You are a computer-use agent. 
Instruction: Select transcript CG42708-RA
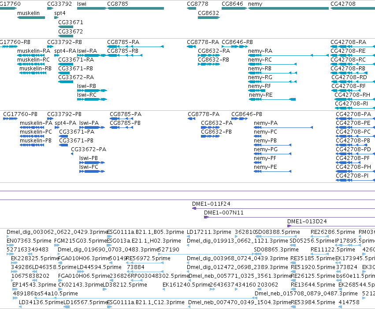coord(349,42)
